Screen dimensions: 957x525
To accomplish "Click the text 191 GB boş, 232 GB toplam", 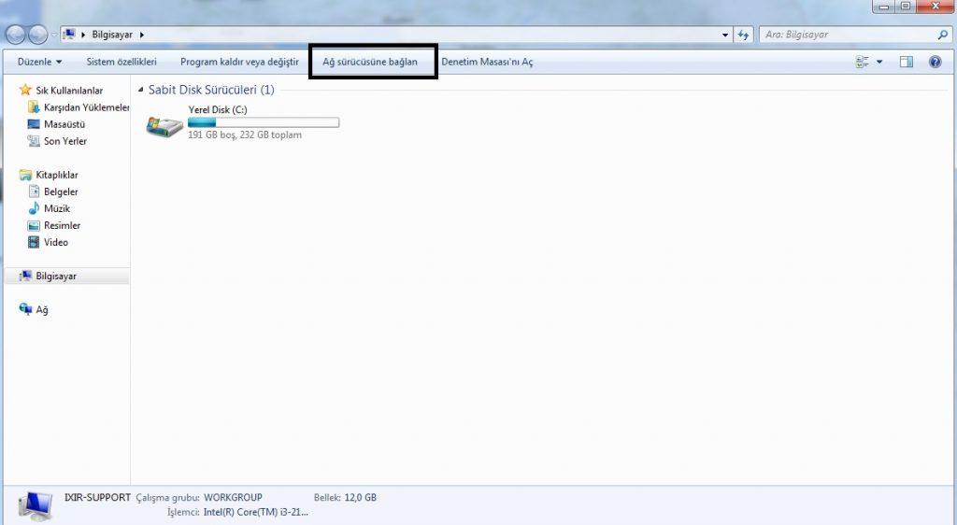I will tap(245, 135).
